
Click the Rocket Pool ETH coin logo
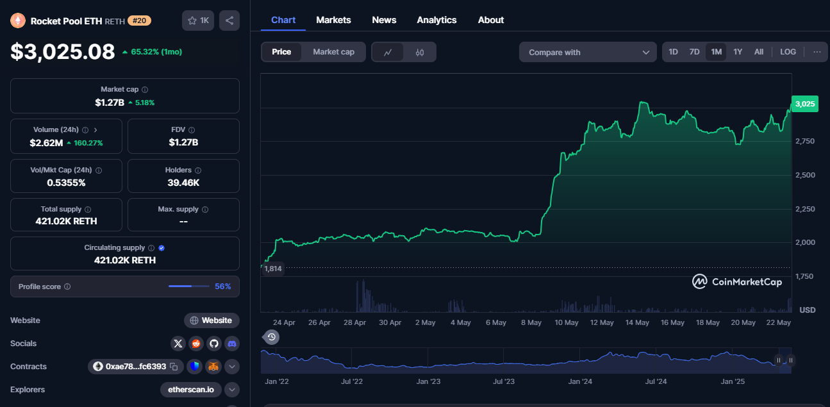click(x=17, y=21)
